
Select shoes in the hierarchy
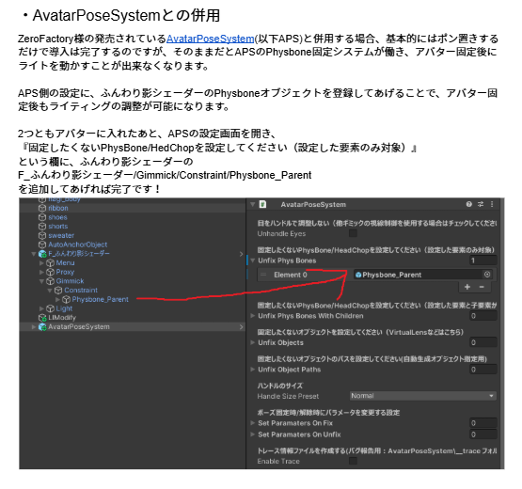coord(57,217)
